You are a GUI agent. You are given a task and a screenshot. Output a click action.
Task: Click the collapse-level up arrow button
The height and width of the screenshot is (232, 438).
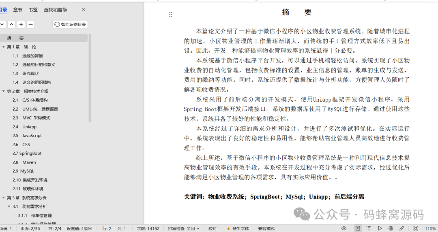(11, 24)
